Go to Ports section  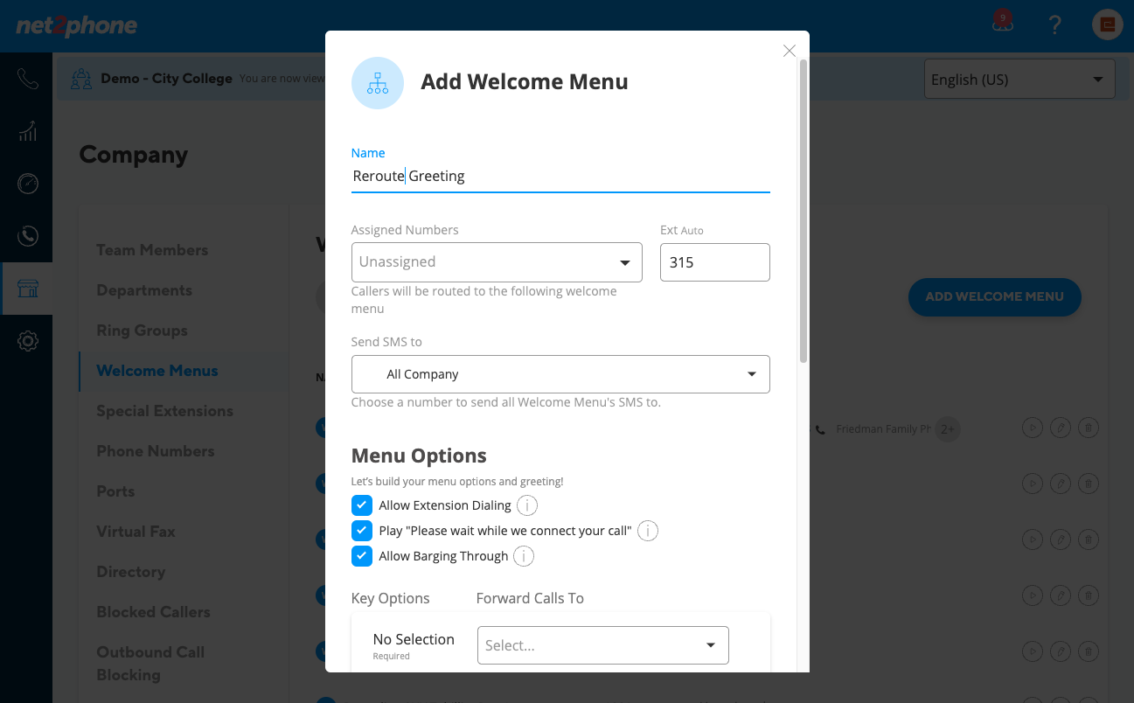coord(115,491)
